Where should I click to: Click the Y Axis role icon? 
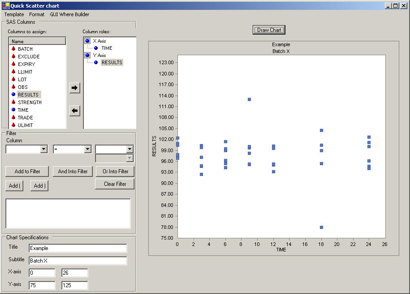[87, 55]
